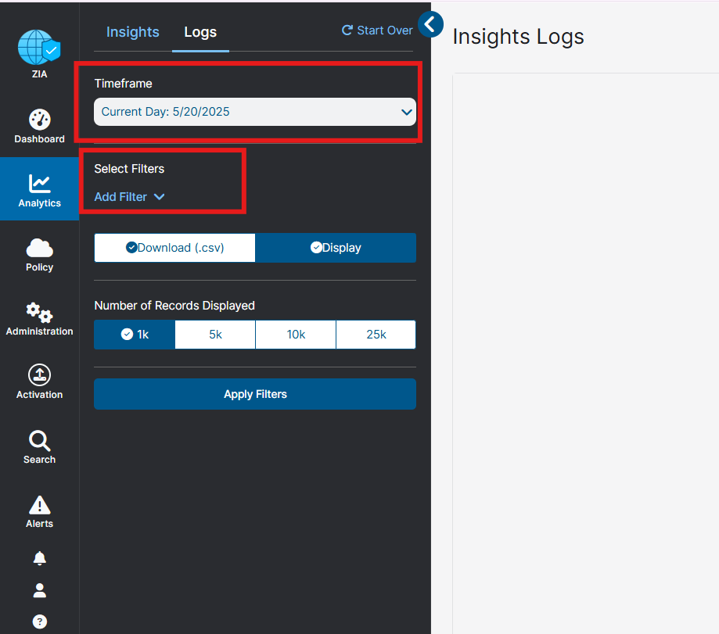Switch to the Logs tab
The image size is (719, 634).
[x=200, y=32]
